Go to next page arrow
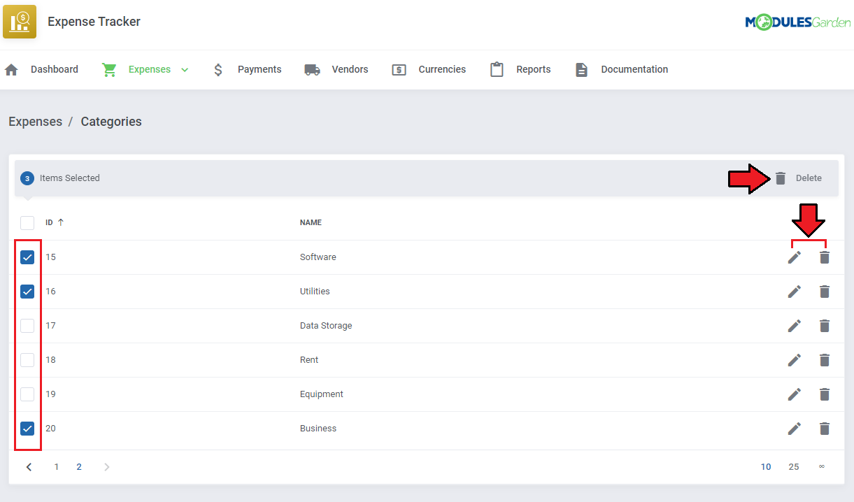 tap(106, 467)
